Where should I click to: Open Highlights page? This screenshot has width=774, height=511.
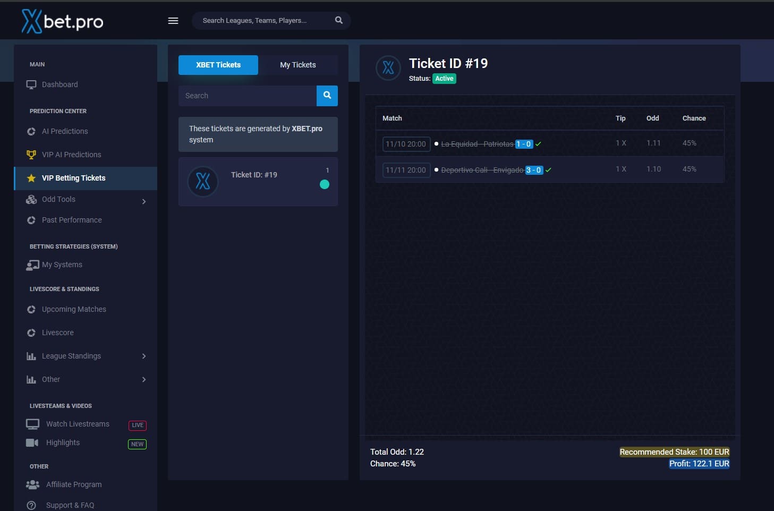63,442
